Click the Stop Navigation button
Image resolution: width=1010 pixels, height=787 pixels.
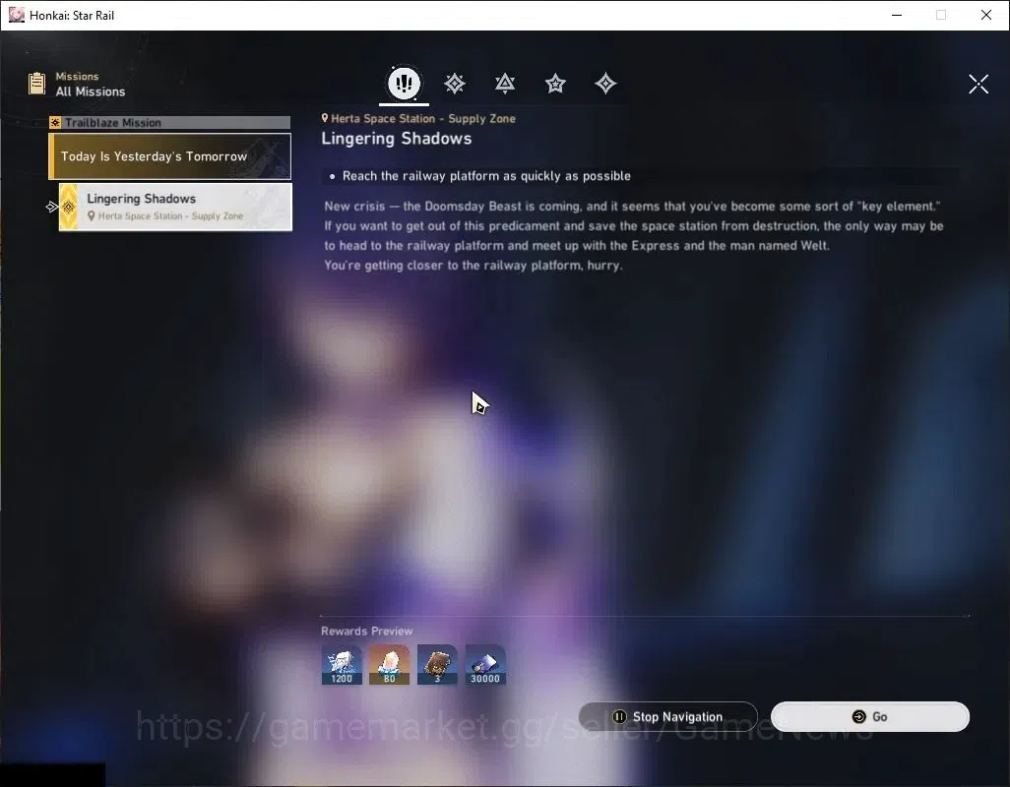pyautogui.click(x=668, y=717)
